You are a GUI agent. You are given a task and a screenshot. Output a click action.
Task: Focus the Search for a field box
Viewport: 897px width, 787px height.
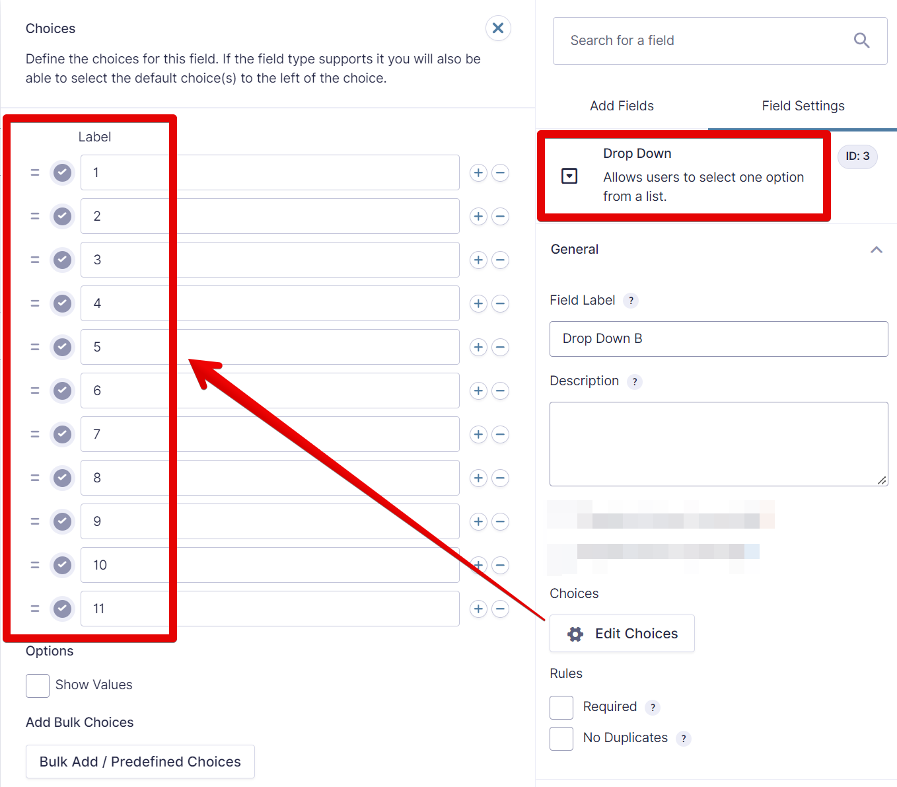[x=707, y=41]
